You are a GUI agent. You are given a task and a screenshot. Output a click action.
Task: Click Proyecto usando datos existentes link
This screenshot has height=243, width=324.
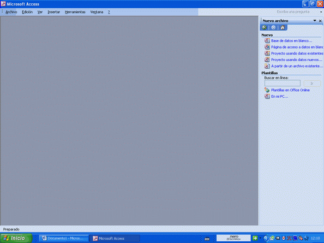point(297,54)
